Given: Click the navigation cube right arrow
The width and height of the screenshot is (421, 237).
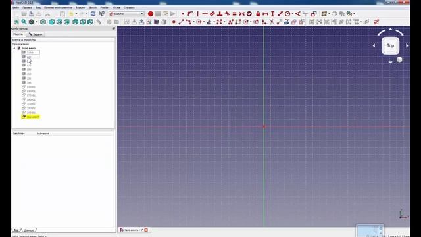Looking at the screenshot, I should pyautogui.click(x=407, y=46).
